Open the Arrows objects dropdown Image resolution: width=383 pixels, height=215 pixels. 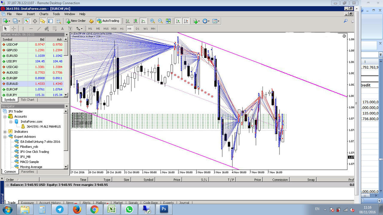point(79,29)
